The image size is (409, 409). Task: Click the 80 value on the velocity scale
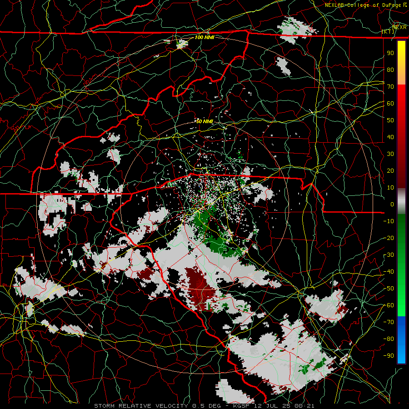390,70
